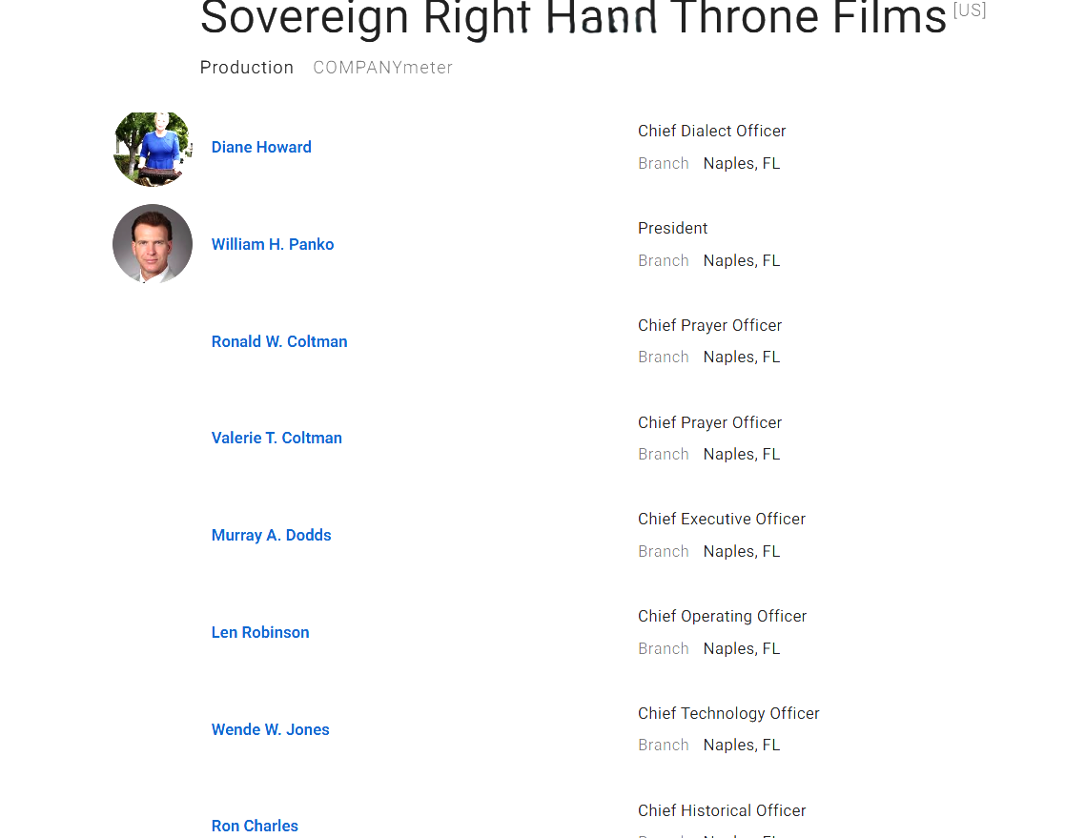Select the Production label under the title
Image resolution: width=1085 pixels, height=838 pixels.
[247, 67]
